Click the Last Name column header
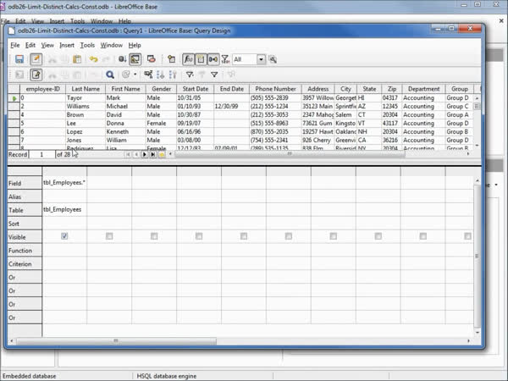Viewport: 508px width, 381px height. 86,89
